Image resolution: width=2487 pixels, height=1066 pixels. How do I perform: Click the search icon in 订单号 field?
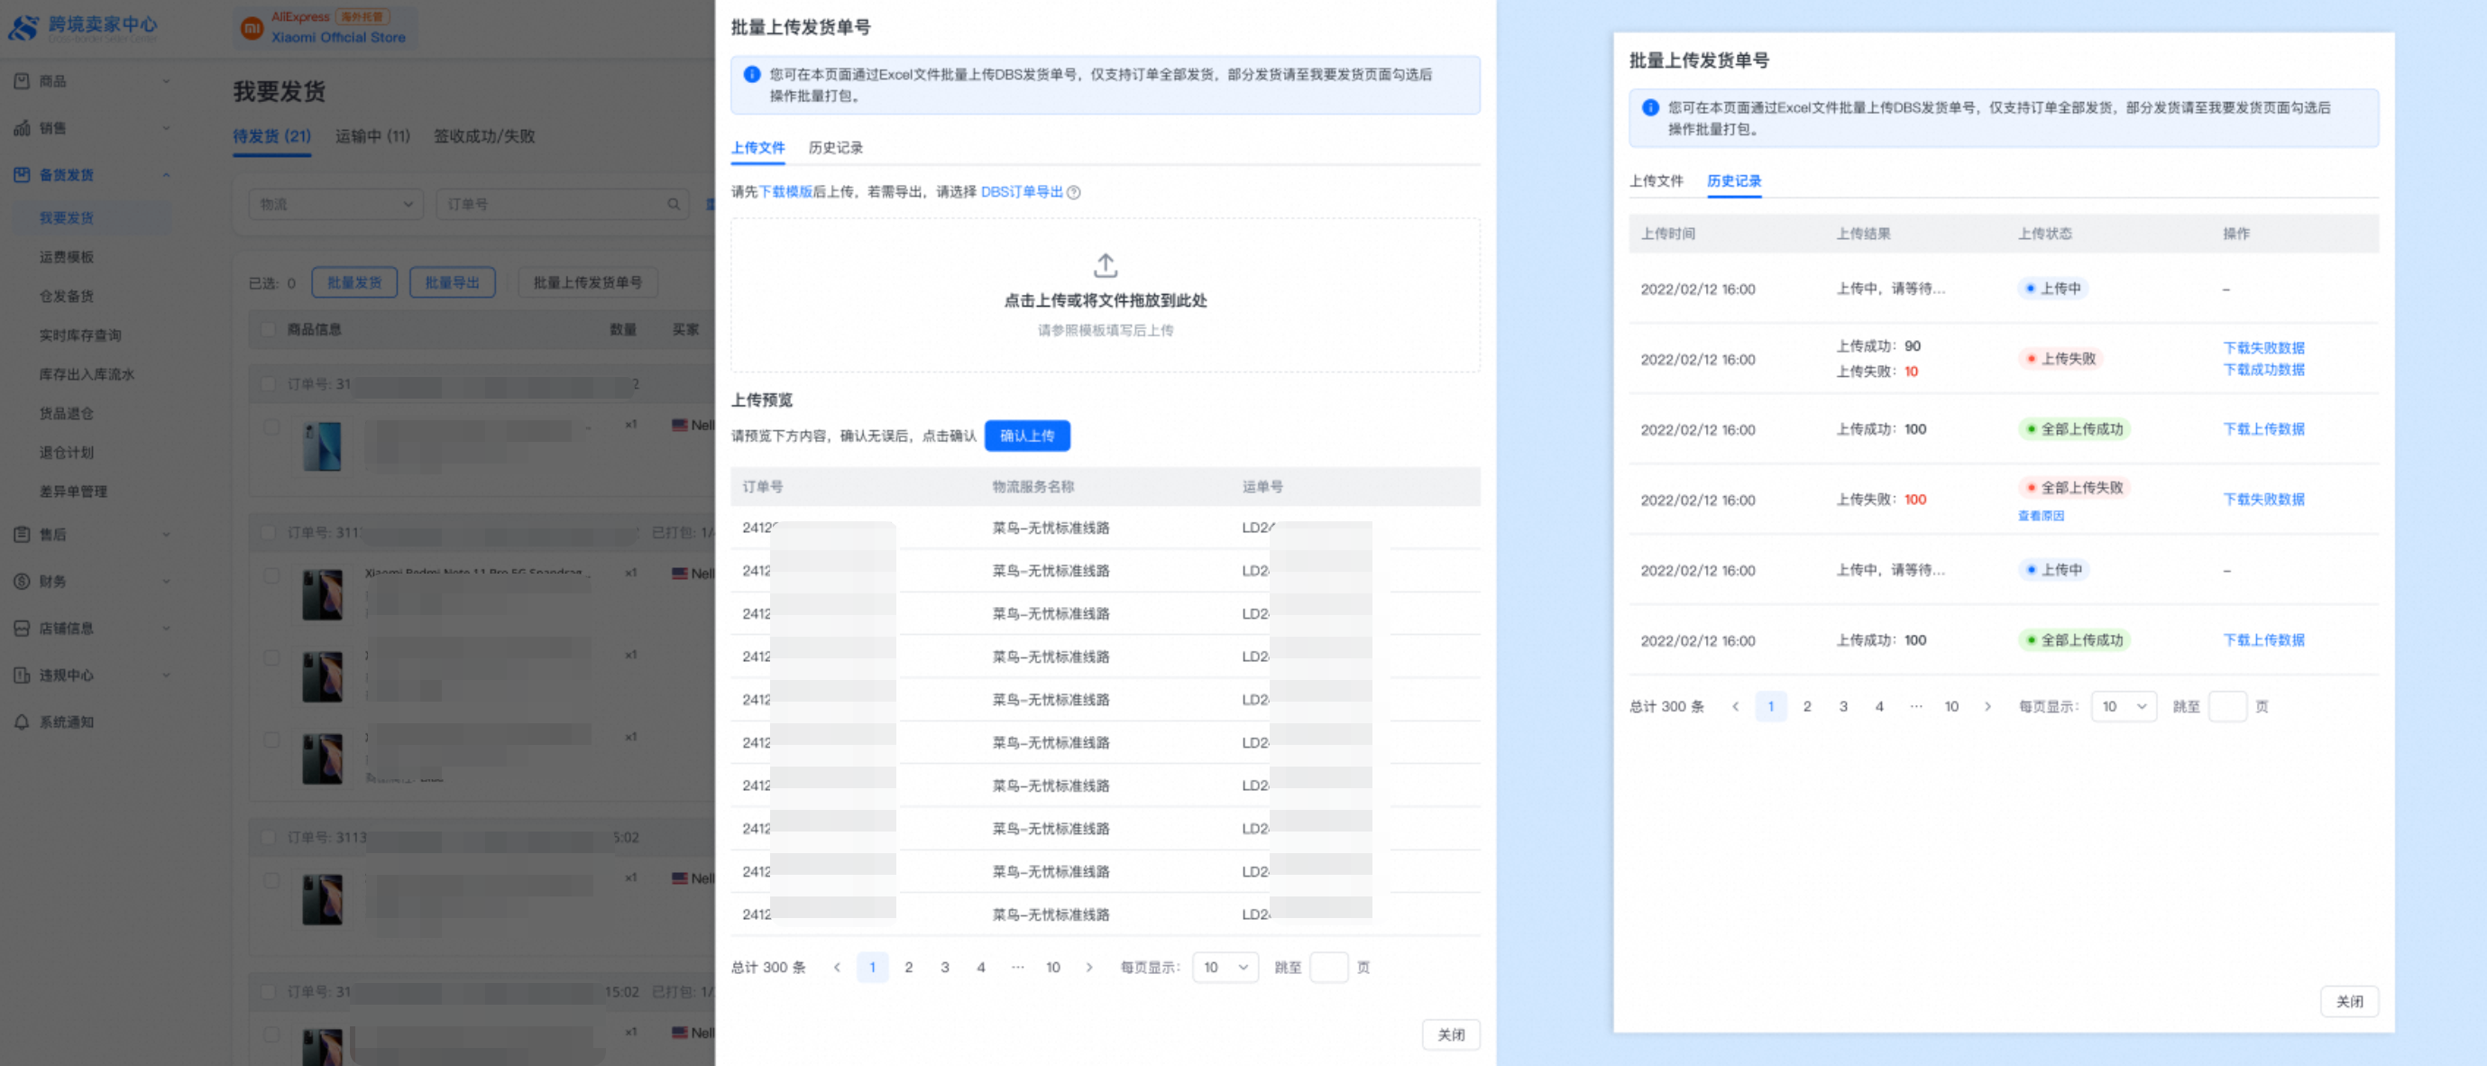673,205
